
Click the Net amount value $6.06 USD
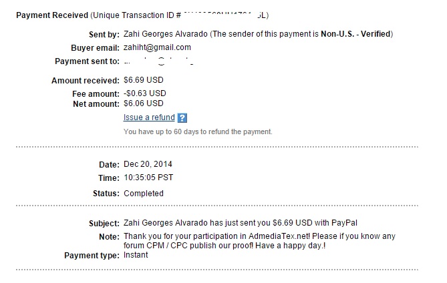pyautogui.click(x=144, y=103)
